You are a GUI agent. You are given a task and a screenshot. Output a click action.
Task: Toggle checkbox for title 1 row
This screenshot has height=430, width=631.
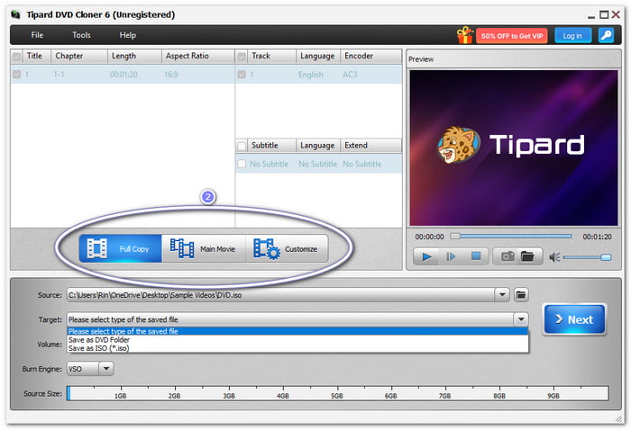(16, 75)
